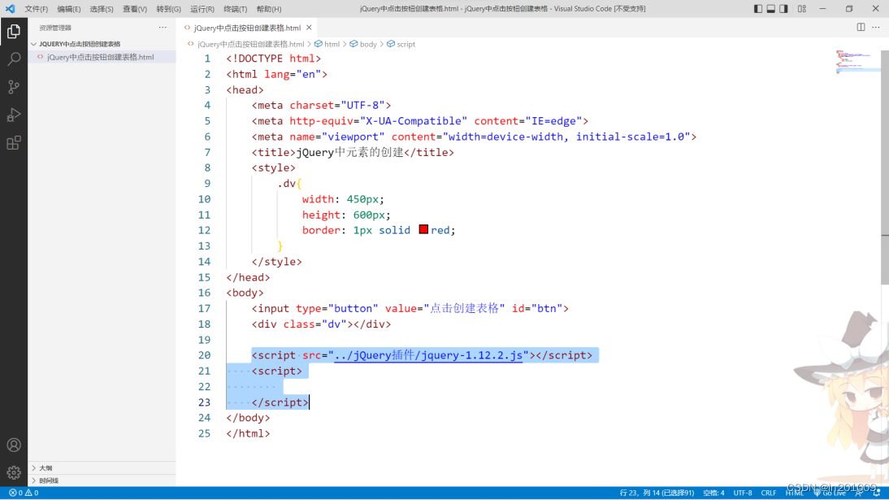Click the </body> tag on line 24
The image size is (889, 500).
(x=249, y=418)
